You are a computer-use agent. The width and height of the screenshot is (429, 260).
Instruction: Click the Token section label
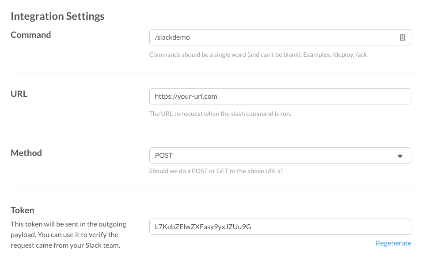click(x=23, y=210)
